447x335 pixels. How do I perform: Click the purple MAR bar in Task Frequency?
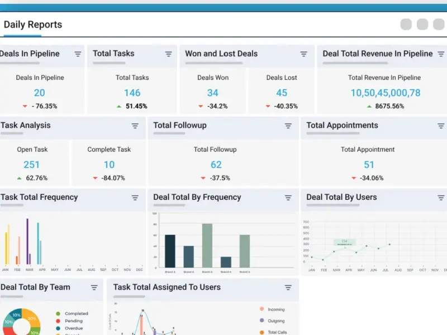[x=27, y=241]
